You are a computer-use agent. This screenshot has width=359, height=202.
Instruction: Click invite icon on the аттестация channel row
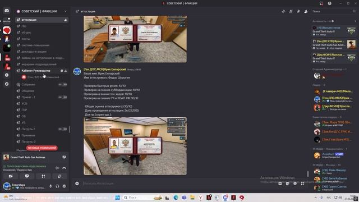tap(66, 20)
